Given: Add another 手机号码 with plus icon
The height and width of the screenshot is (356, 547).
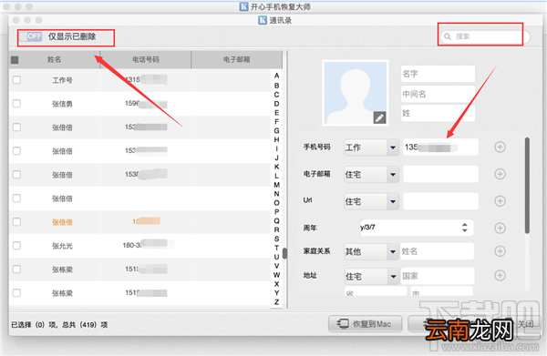Looking at the screenshot, I should tap(500, 147).
